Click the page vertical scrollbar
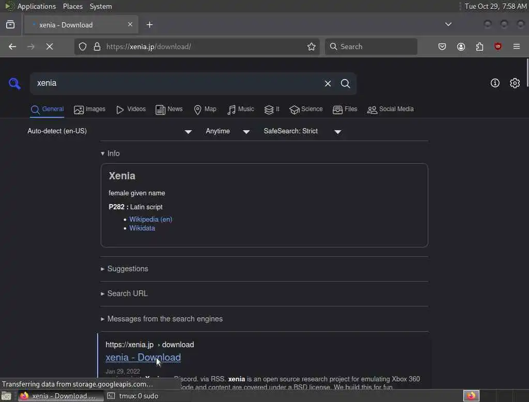529x402 pixels. click(x=527, y=73)
